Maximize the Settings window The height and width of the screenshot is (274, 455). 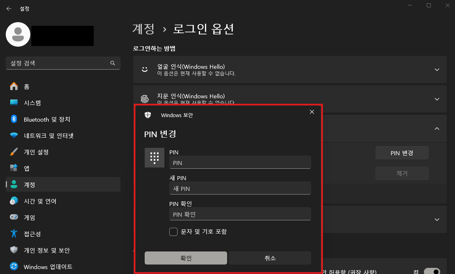(x=429, y=5)
